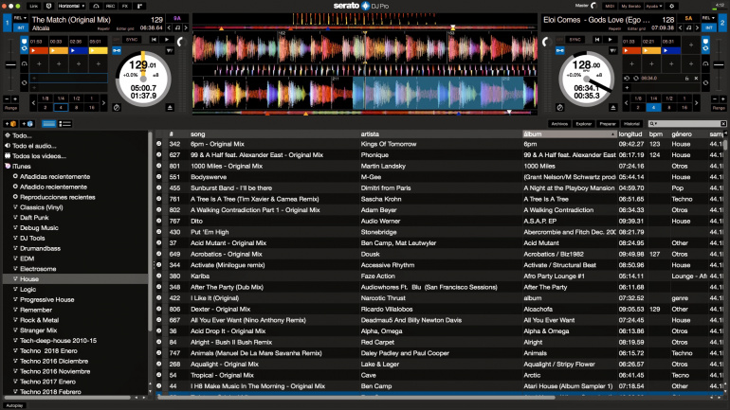
Task: Click the Link button
Action: 34,6
